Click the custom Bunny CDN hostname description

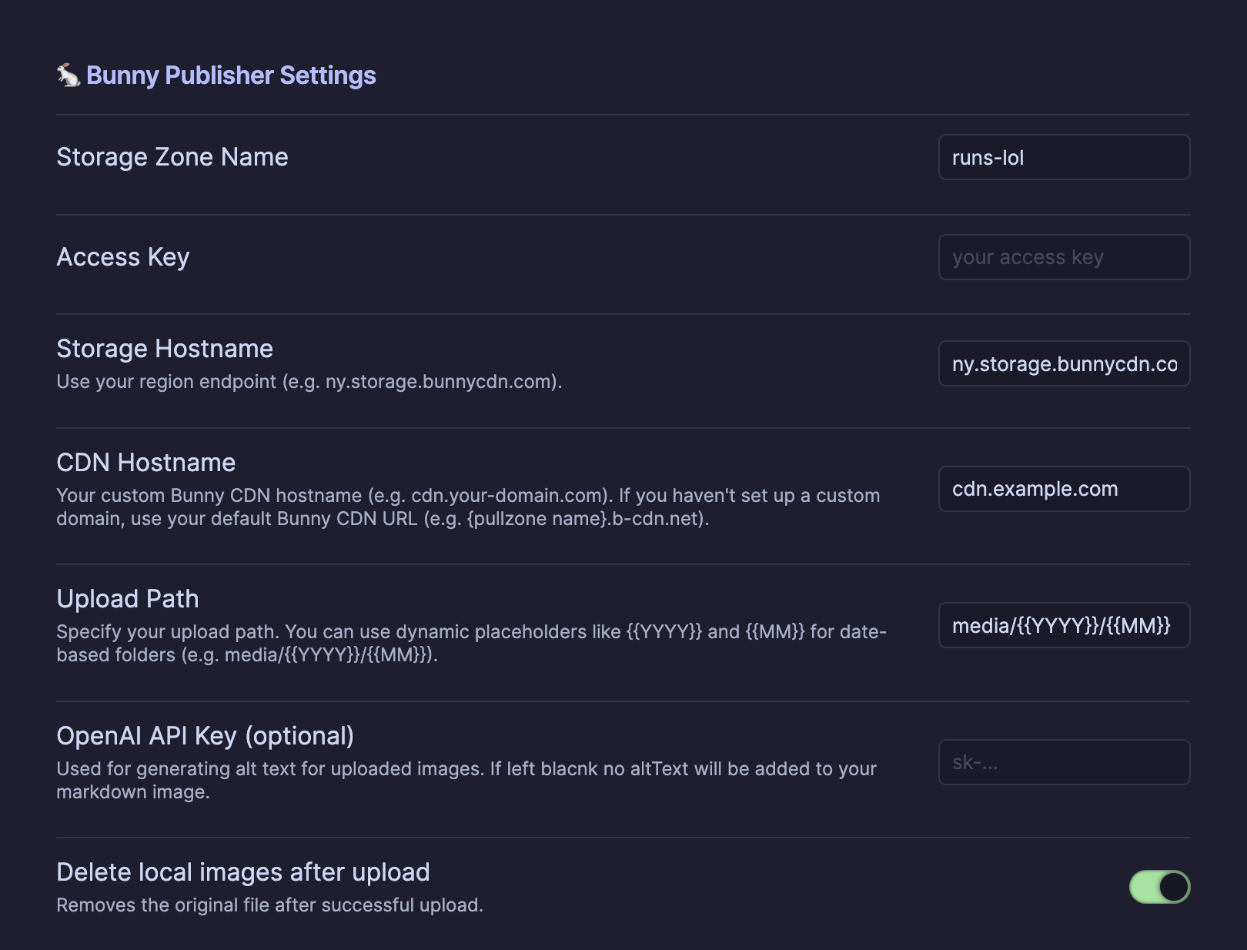(468, 507)
